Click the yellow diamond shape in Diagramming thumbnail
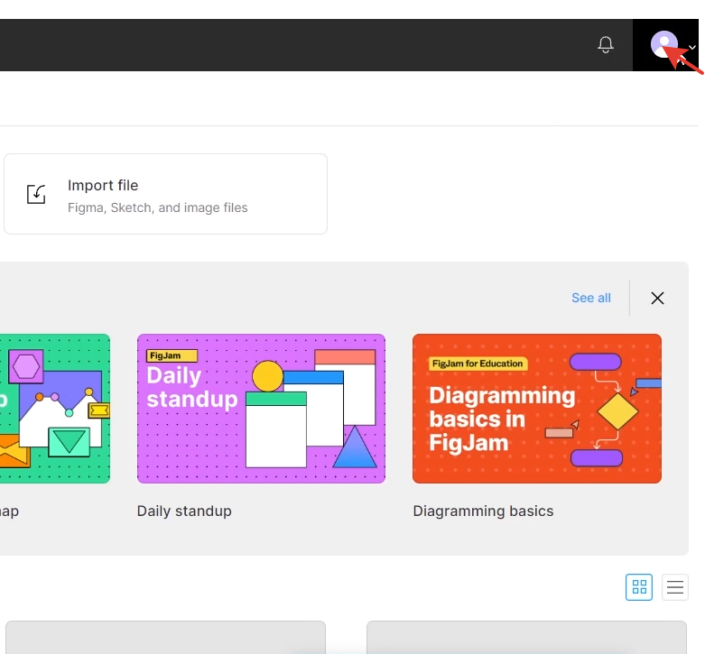Screen dimensions: 705x654 [617, 411]
